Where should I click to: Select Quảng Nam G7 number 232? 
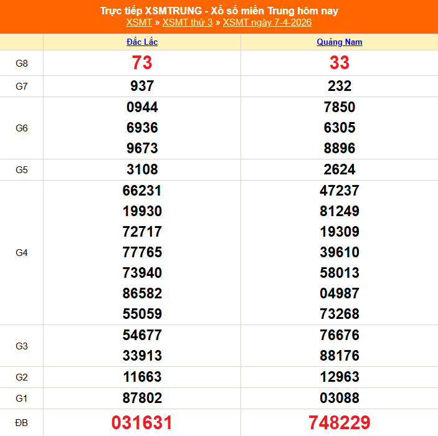(340, 86)
